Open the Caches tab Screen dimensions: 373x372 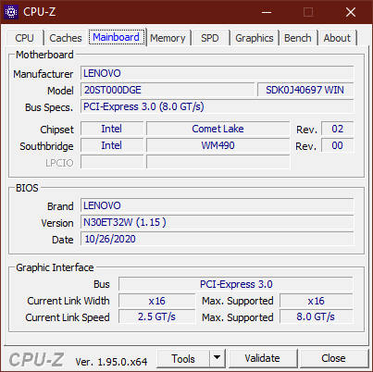pyautogui.click(x=66, y=38)
